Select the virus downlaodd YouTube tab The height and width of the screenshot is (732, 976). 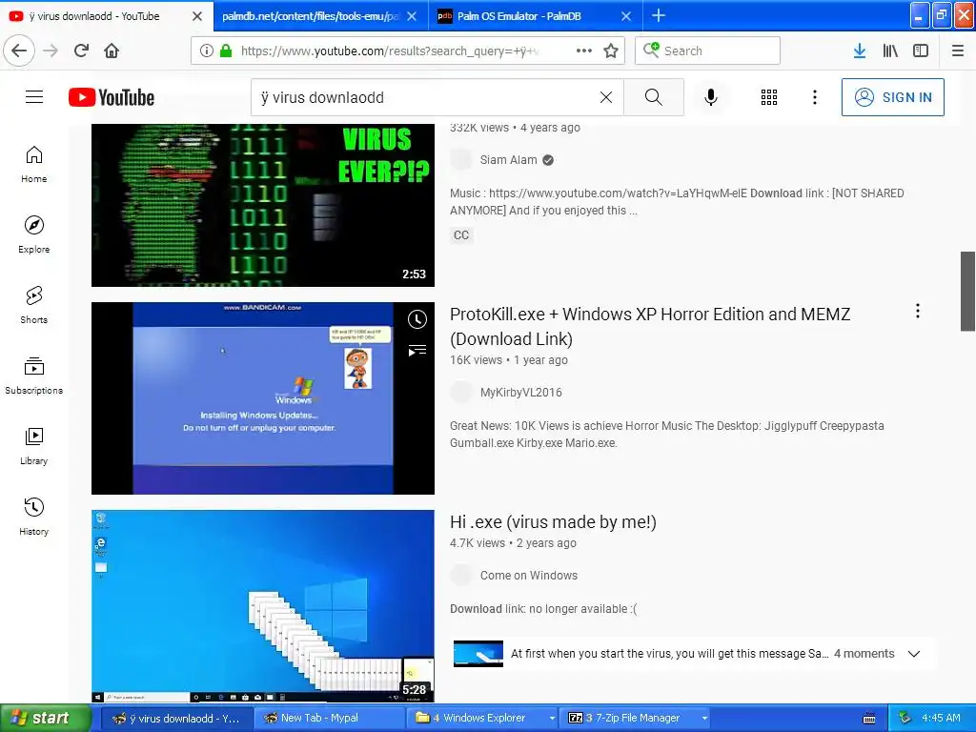coord(93,16)
